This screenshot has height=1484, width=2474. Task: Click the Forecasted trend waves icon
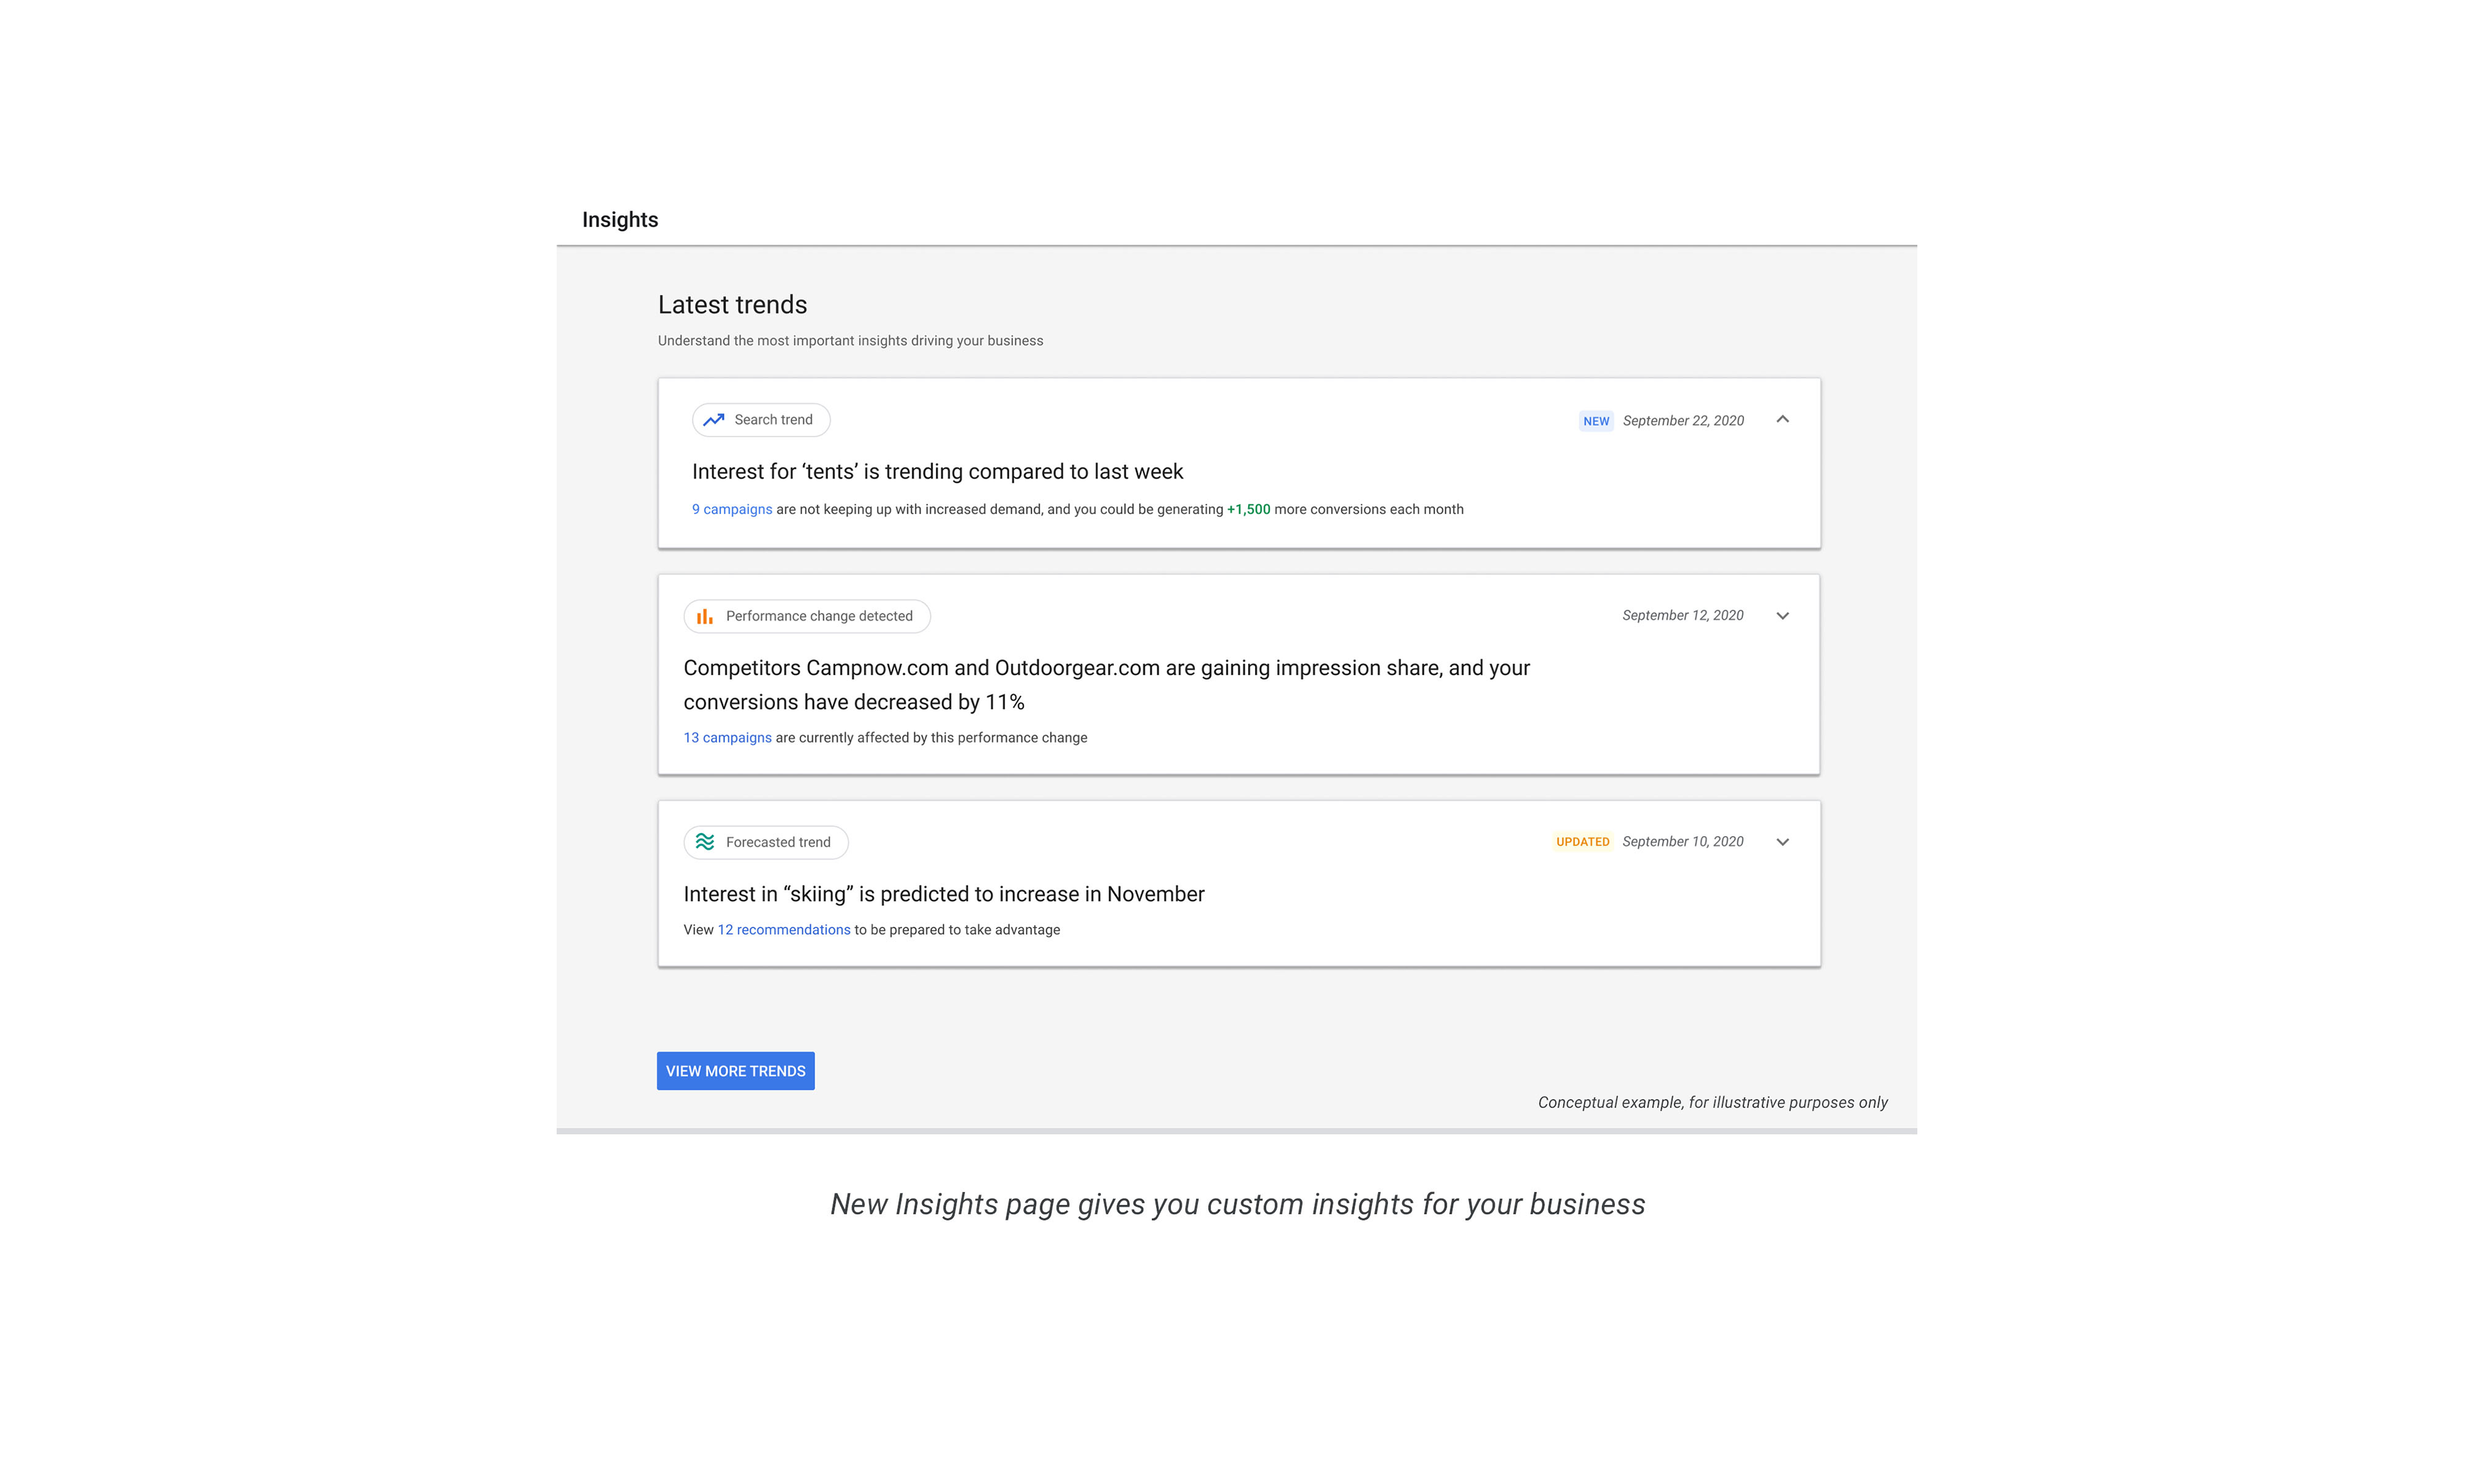[705, 842]
